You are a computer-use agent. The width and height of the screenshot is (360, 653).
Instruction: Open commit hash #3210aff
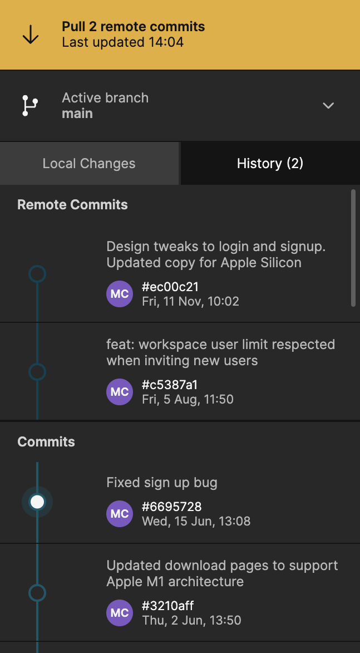click(x=168, y=606)
